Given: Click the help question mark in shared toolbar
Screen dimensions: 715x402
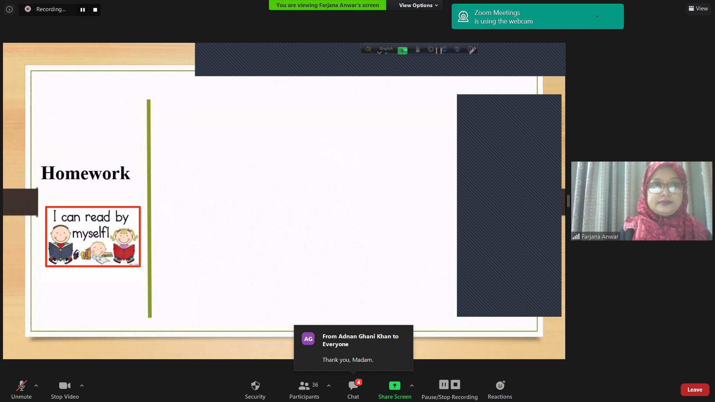Looking at the screenshot, I should [x=457, y=49].
